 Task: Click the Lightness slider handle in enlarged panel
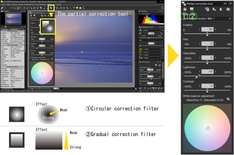point(196,77)
